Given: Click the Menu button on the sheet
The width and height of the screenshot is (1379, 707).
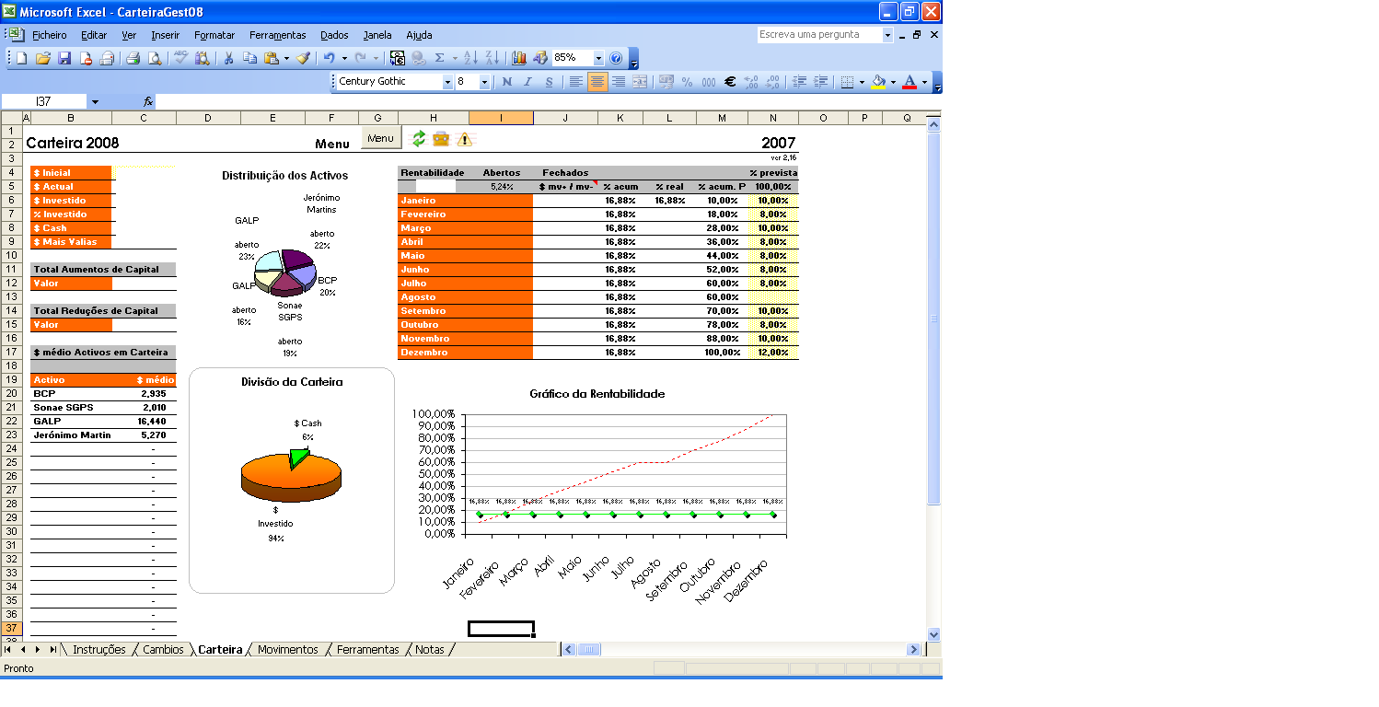Looking at the screenshot, I should (381, 138).
